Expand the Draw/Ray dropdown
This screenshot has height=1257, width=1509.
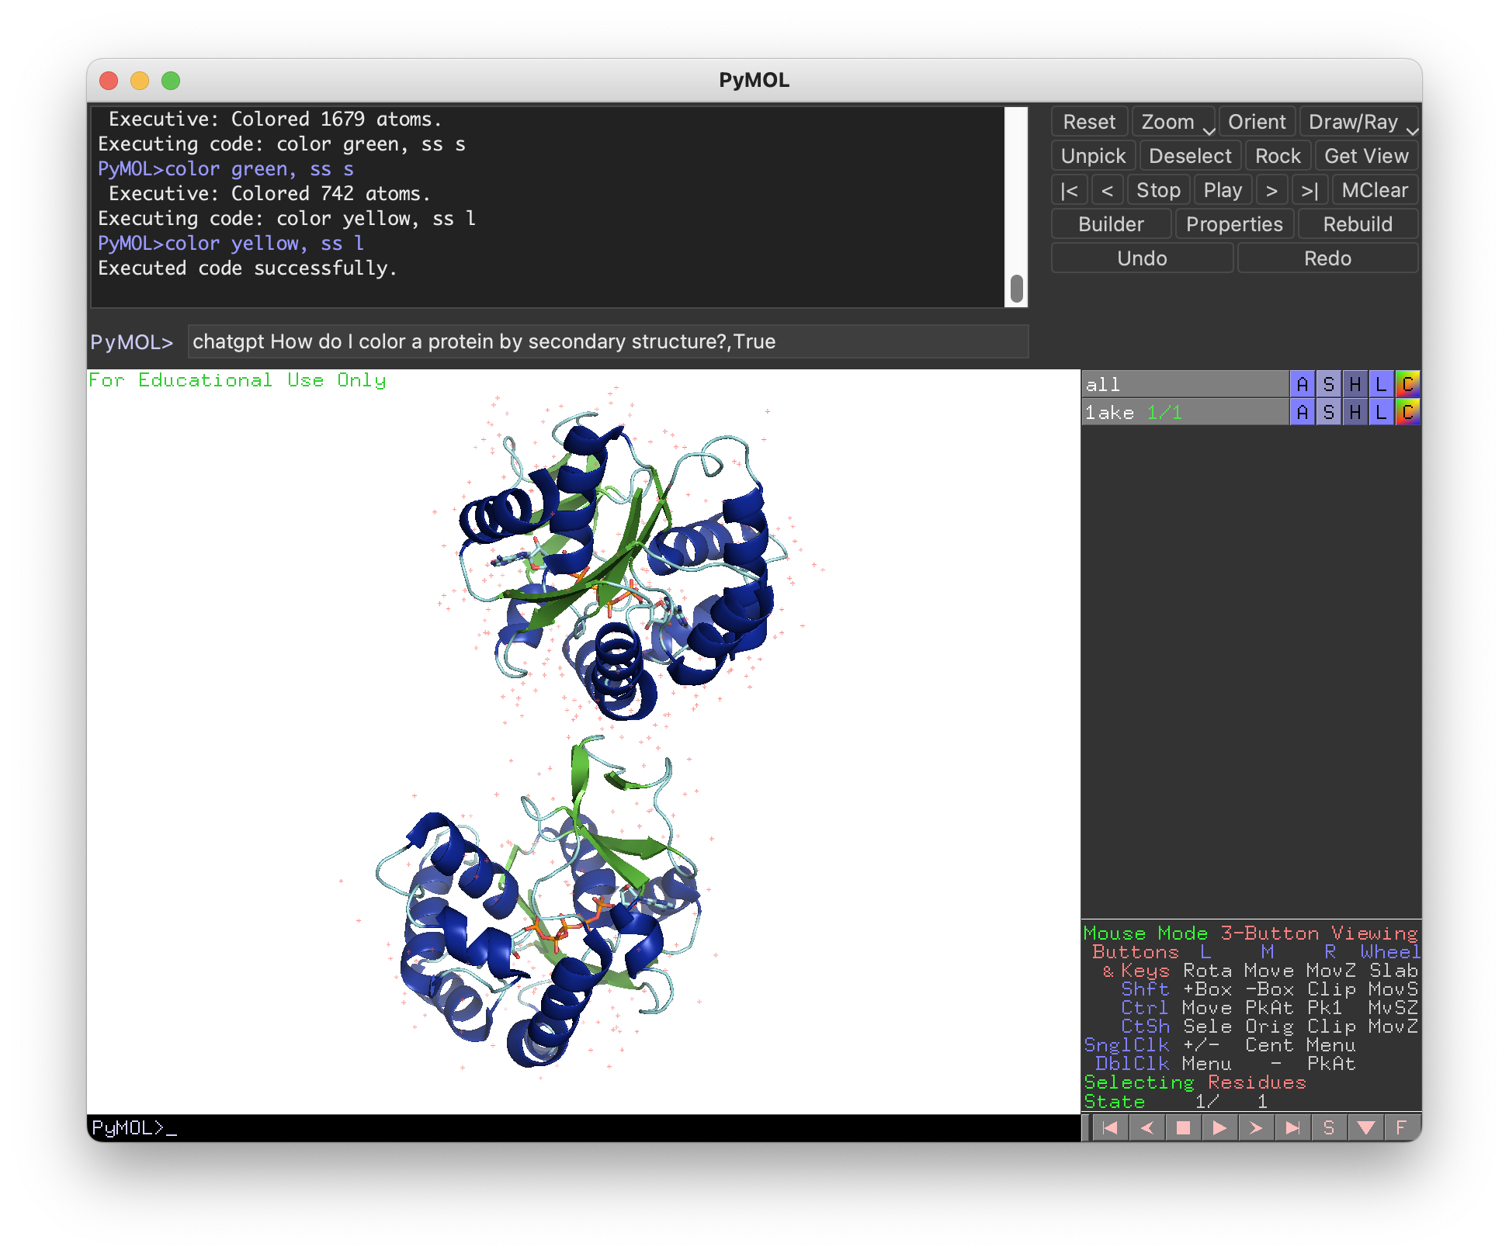[1412, 130]
